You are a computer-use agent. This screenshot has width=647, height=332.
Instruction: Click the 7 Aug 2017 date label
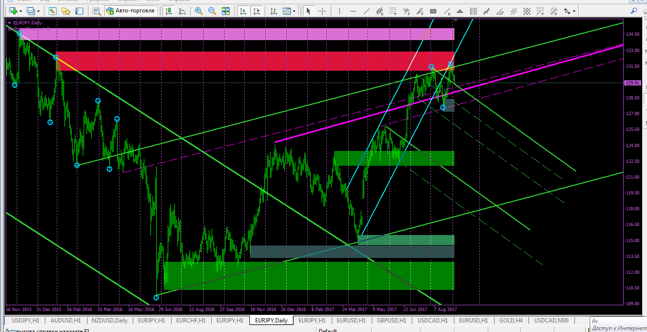pyautogui.click(x=445, y=309)
